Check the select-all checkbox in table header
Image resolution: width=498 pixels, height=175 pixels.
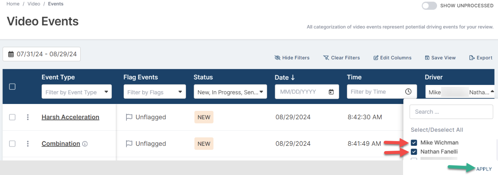coord(12,87)
